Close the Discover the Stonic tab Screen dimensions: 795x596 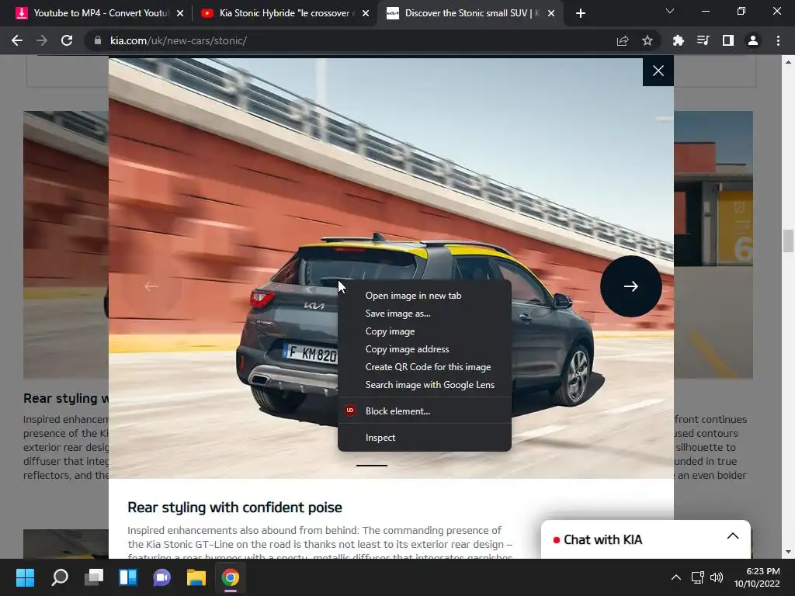pos(551,13)
